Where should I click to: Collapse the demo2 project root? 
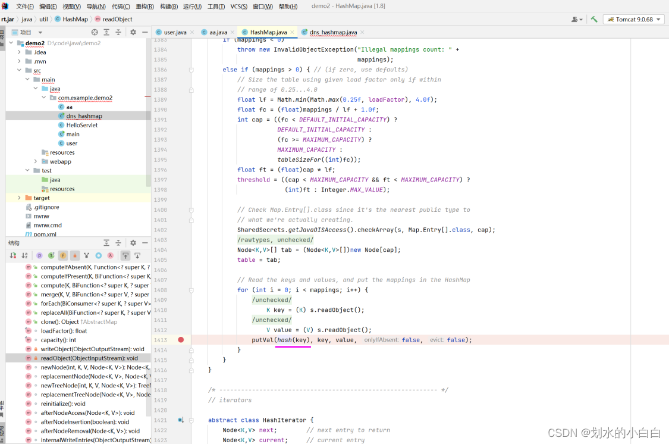[11, 43]
